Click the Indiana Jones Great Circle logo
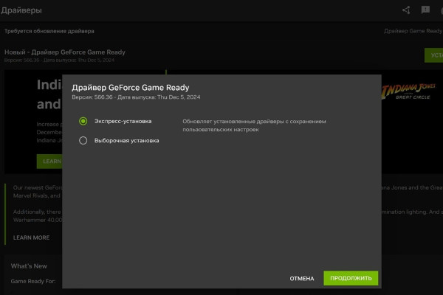 tap(408, 91)
